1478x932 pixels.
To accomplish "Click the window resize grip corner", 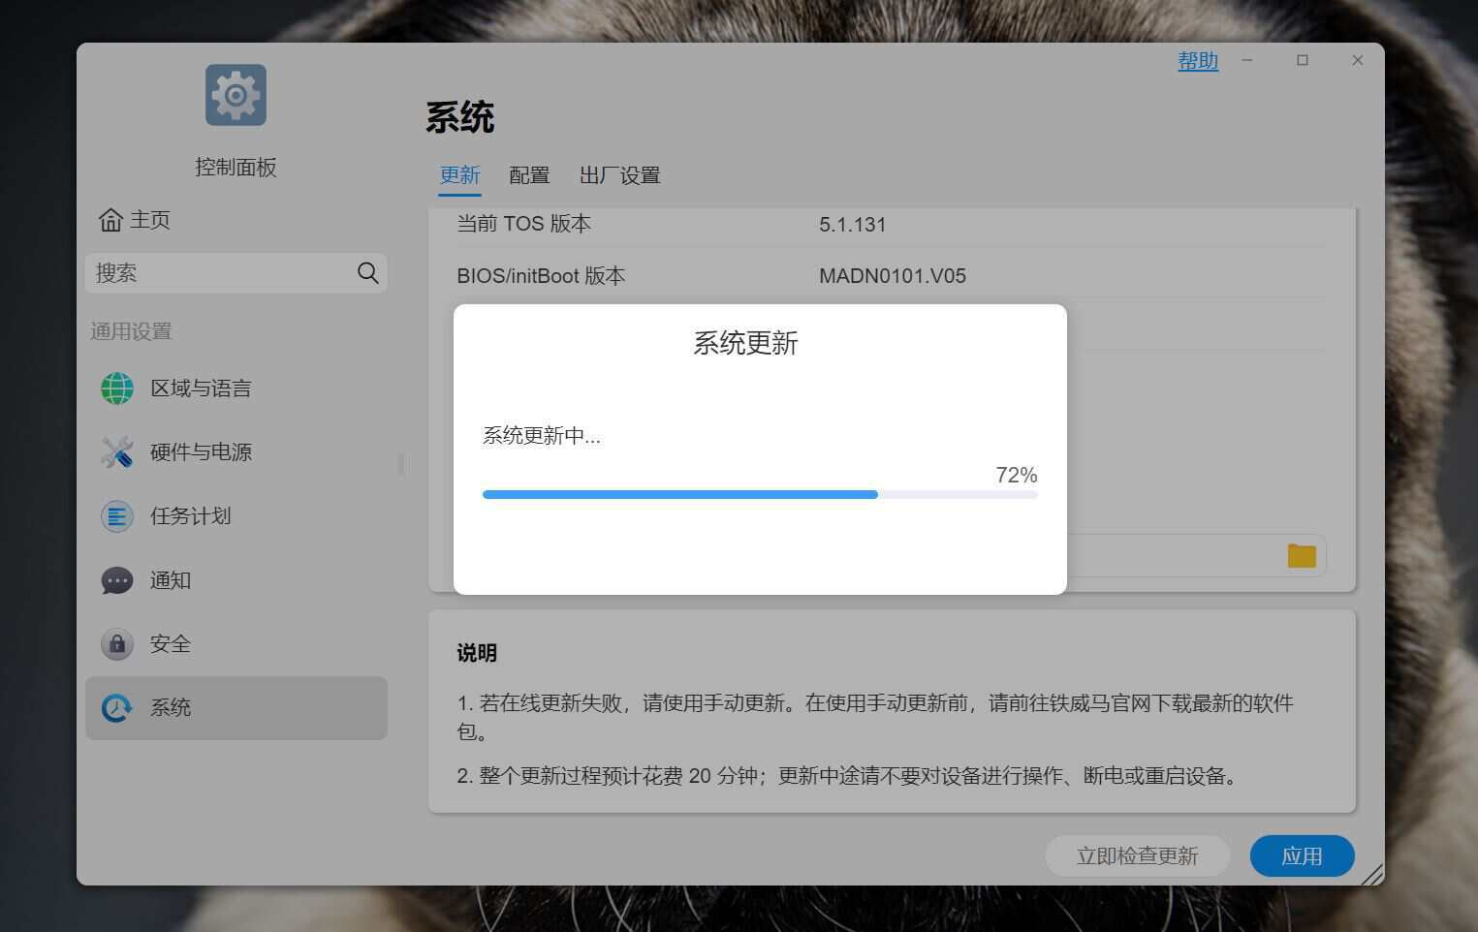I will click(x=1372, y=874).
